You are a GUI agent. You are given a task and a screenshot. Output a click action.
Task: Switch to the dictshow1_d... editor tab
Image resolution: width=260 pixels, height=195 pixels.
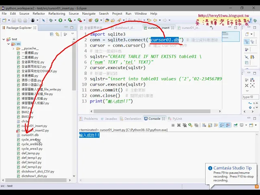coord(123,28)
